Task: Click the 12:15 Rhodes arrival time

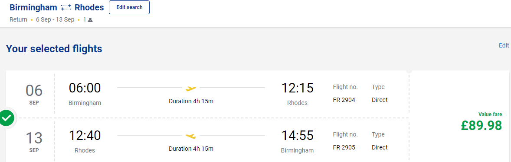Action: pos(297,88)
